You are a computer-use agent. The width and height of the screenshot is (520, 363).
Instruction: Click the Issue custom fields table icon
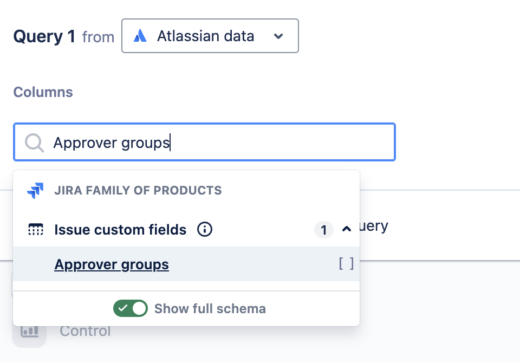36,229
